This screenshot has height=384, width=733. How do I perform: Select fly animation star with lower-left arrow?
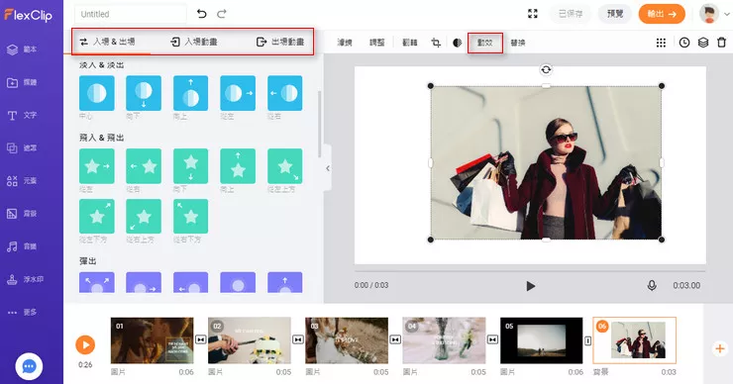click(x=144, y=217)
